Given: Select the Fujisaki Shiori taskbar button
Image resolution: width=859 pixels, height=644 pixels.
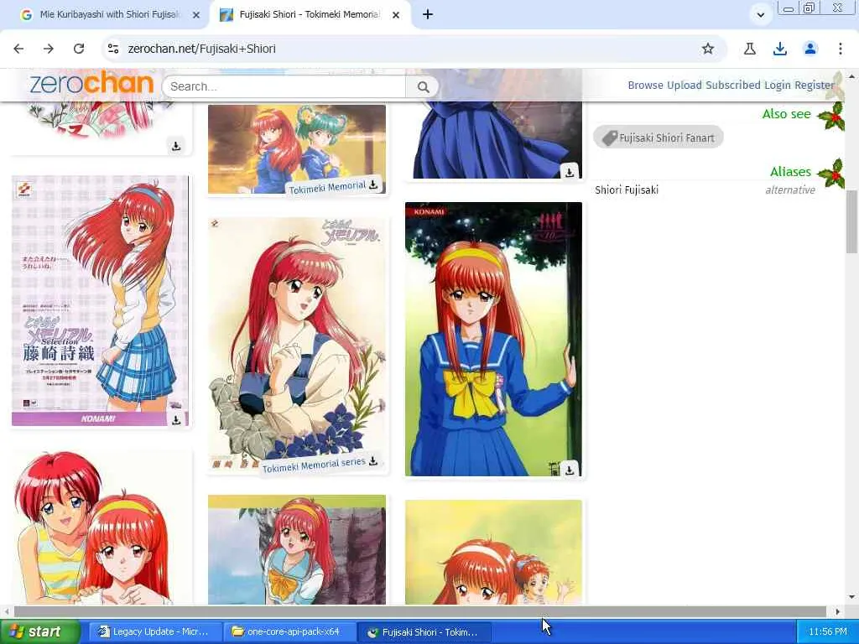Looking at the screenshot, I should click(x=424, y=632).
